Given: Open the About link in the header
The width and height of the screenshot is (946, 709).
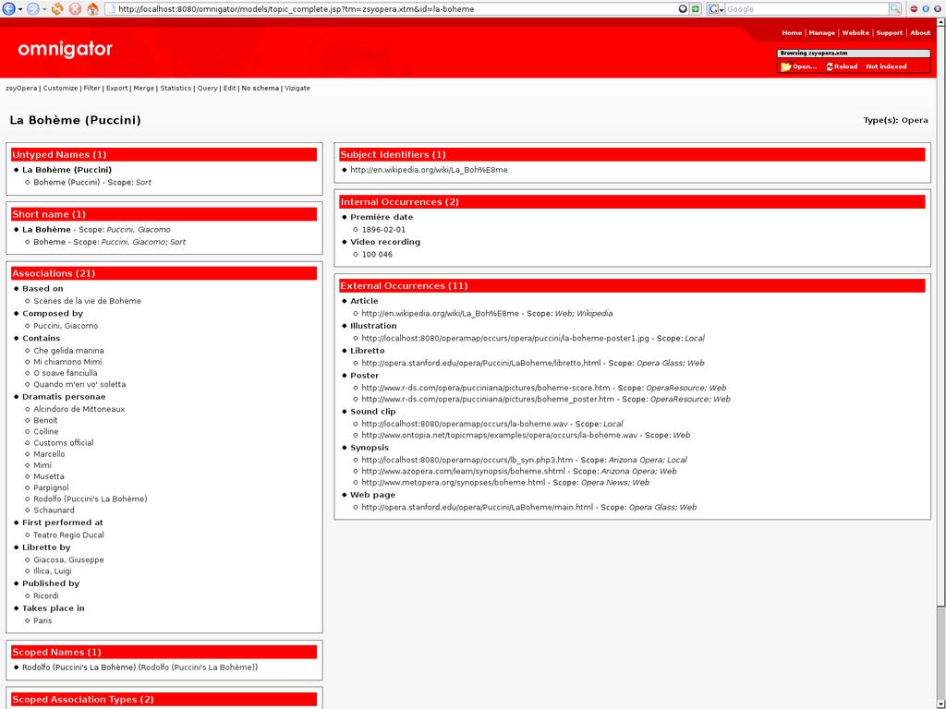Looking at the screenshot, I should pos(920,33).
